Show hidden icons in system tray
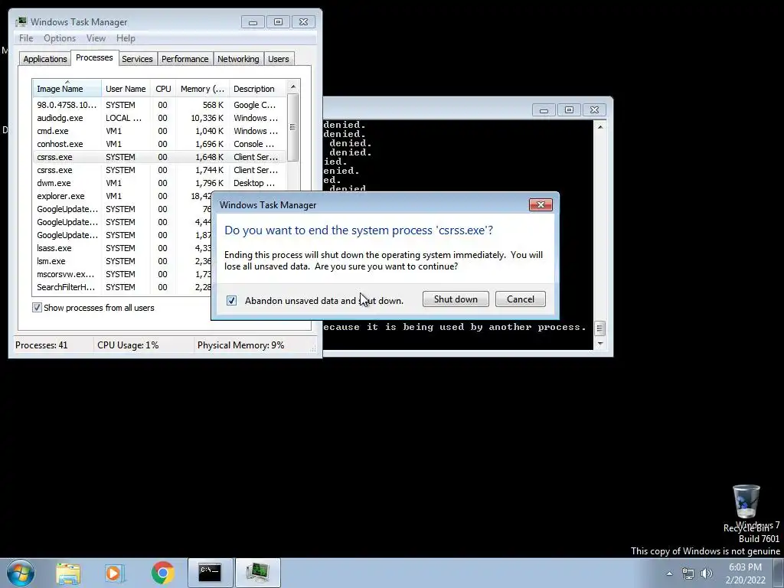Image resolution: width=784 pixels, height=588 pixels. (x=669, y=573)
